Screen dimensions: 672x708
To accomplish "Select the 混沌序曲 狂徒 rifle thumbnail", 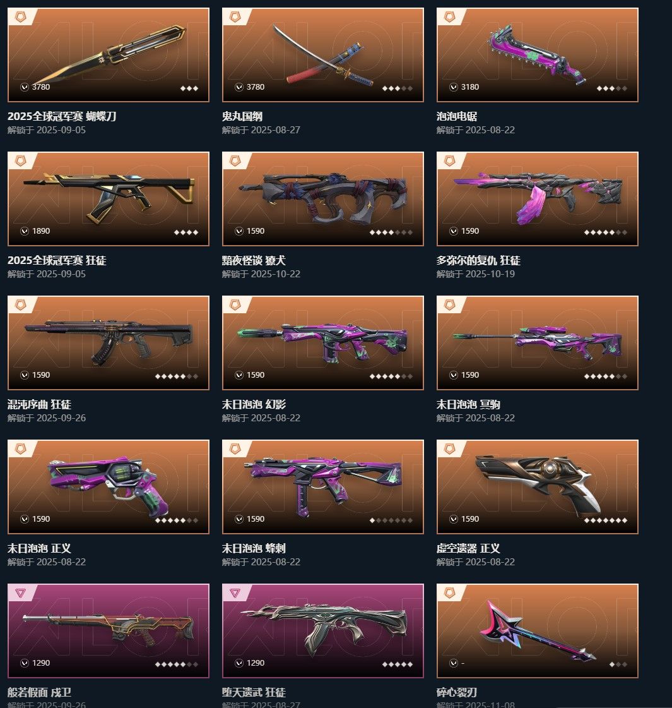I will click(x=109, y=343).
